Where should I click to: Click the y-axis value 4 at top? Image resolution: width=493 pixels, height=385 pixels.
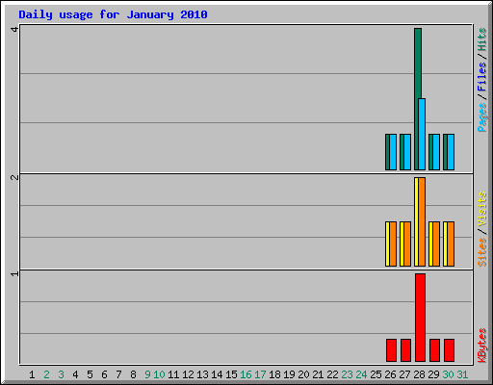[x=14, y=29]
